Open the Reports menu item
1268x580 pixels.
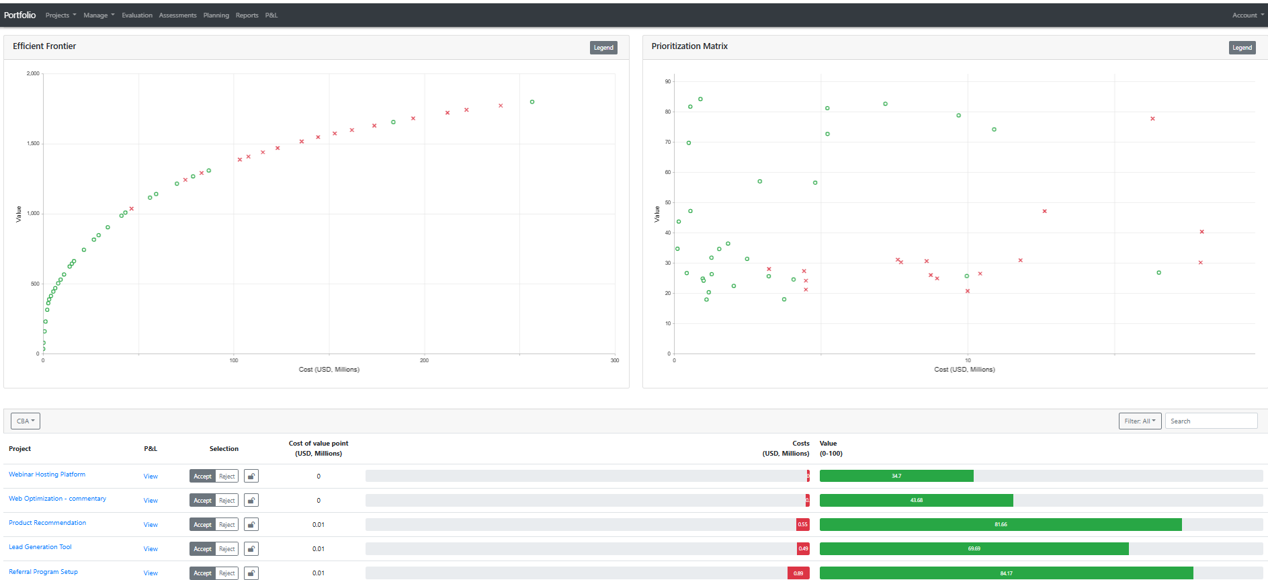tap(247, 15)
